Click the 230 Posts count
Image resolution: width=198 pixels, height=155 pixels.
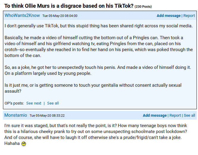click(x=143, y=7)
